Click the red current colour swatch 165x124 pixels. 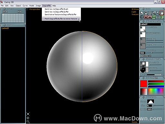click(x=144, y=84)
